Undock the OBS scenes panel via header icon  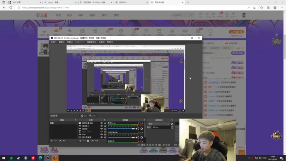click(x=75, y=120)
